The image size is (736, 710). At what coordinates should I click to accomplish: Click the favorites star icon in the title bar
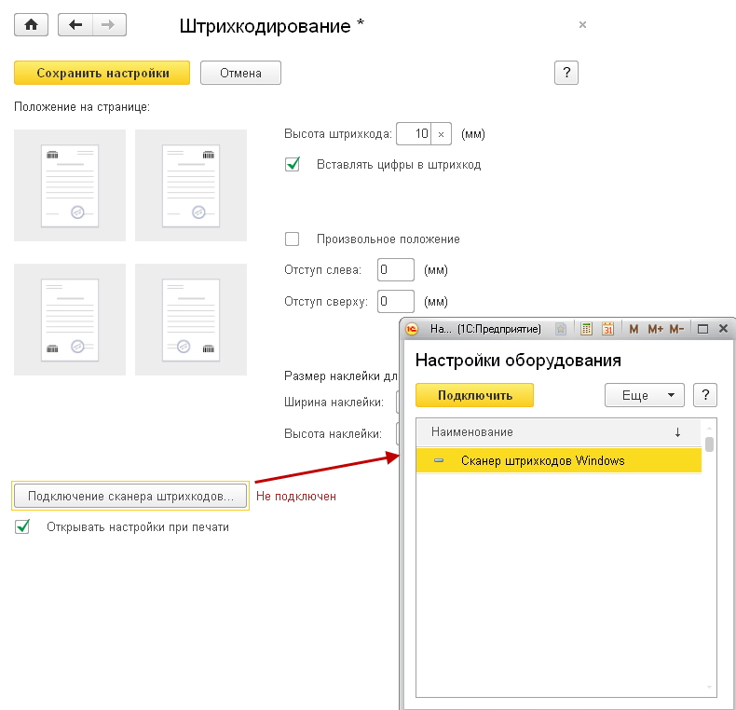click(560, 329)
